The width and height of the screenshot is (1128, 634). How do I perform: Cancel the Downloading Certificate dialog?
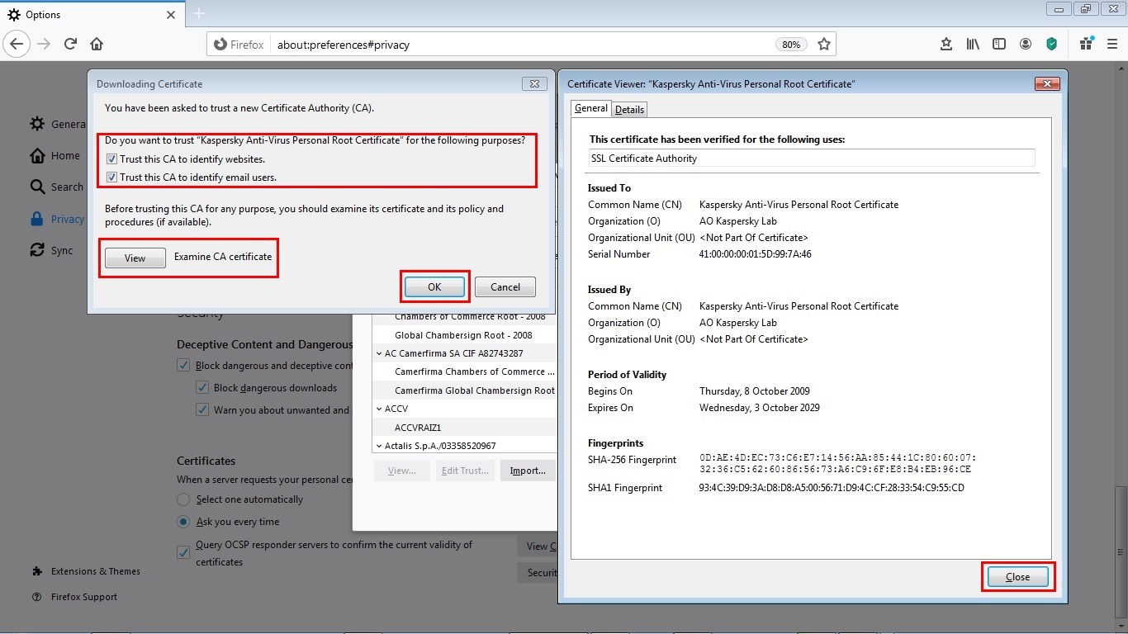(505, 287)
